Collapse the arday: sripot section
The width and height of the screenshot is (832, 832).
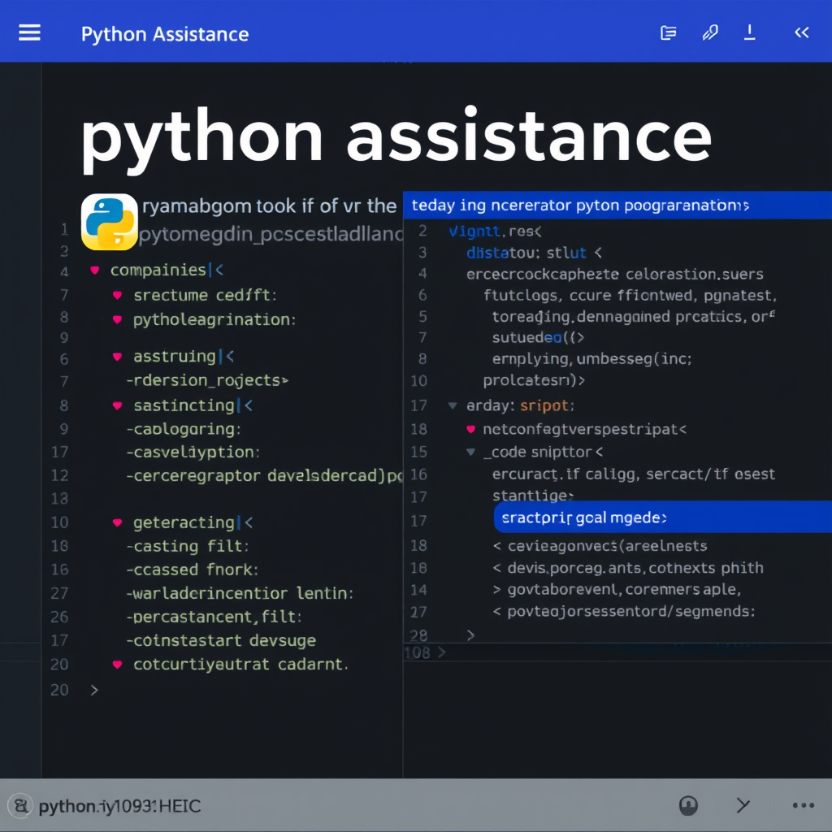(452, 406)
